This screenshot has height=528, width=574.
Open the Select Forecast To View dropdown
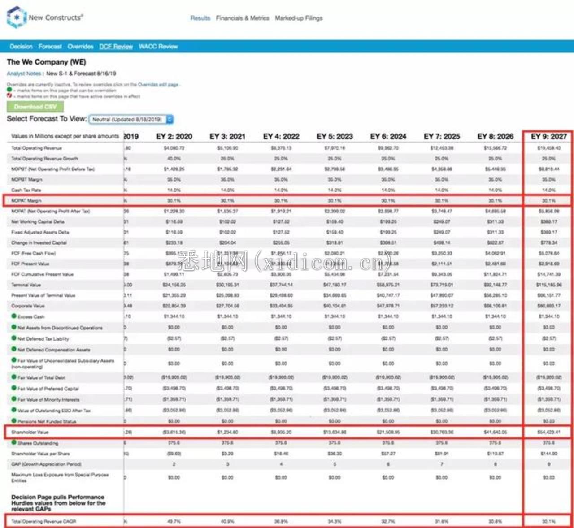pos(131,119)
